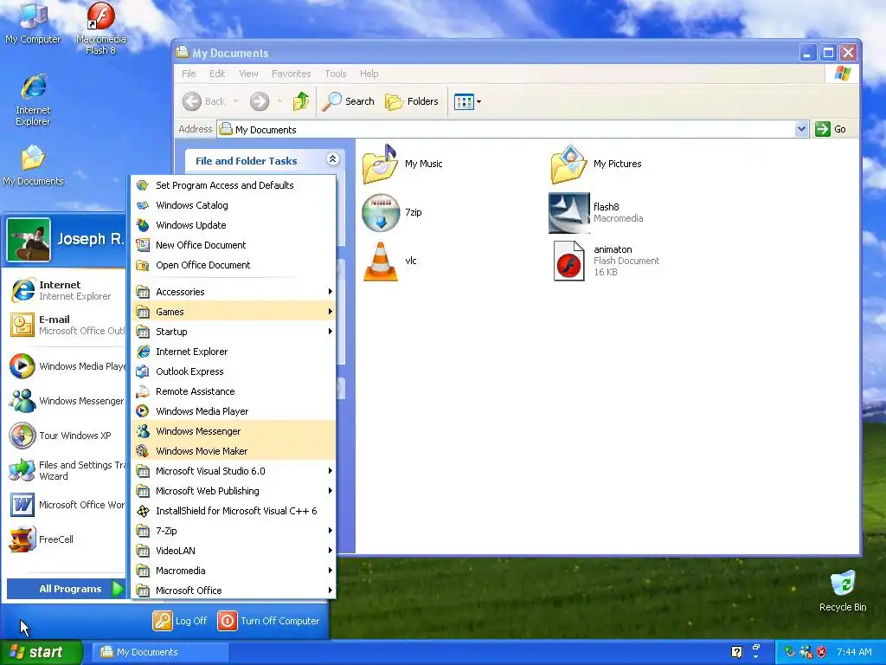Viewport: 886px width, 665px height.
Task: Expand Microsoft Visual Studio 6.0 submenu
Action: click(234, 471)
